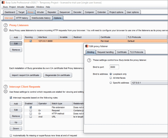Click Regenerate CA certificate button

[x=58, y=75]
